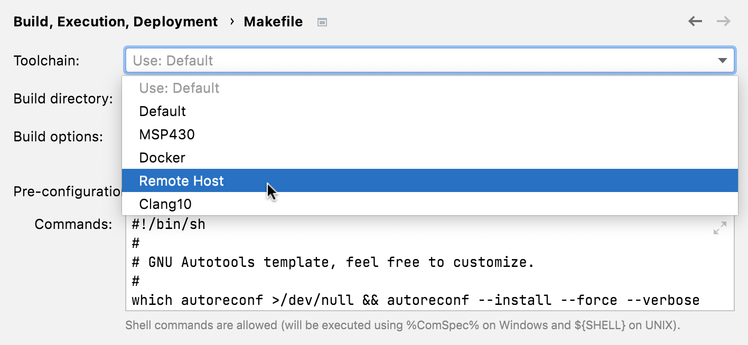Viewport: 748px width, 345px height.
Task: Open the Toolchain dropdown arrow
Action: (x=722, y=60)
